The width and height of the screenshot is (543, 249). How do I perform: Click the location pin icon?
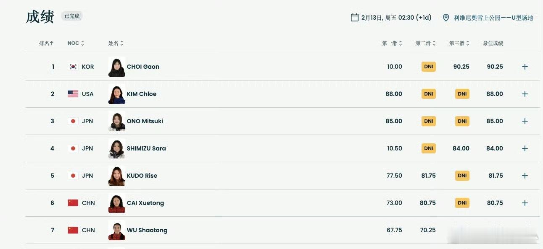click(446, 18)
